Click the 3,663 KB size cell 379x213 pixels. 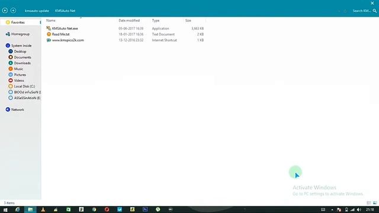coord(197,28)
